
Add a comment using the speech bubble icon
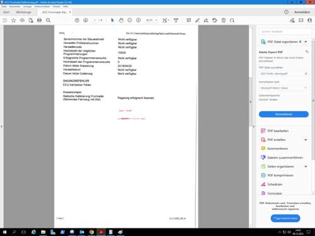188,20
